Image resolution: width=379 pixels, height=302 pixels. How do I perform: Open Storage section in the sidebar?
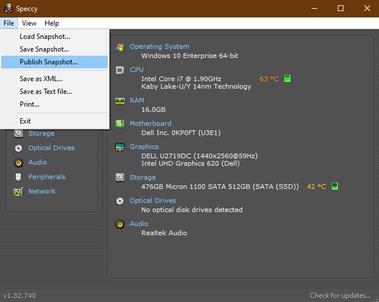click(41, 133)
